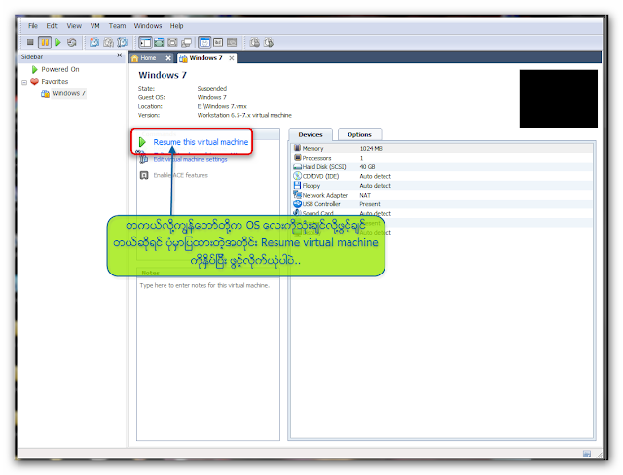The height and width of the screenshot is (475, 623).
Task: Click the Replay recording toolbar icon
Action: (269, 42)
